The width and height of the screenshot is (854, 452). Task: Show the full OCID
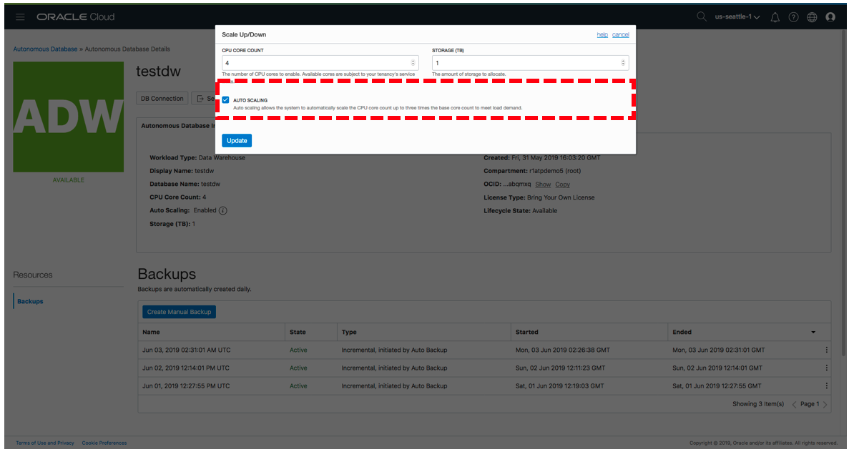point(543,185)
